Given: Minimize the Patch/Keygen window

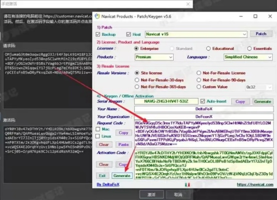Looking at the screenshot, I should coord(241,16).
